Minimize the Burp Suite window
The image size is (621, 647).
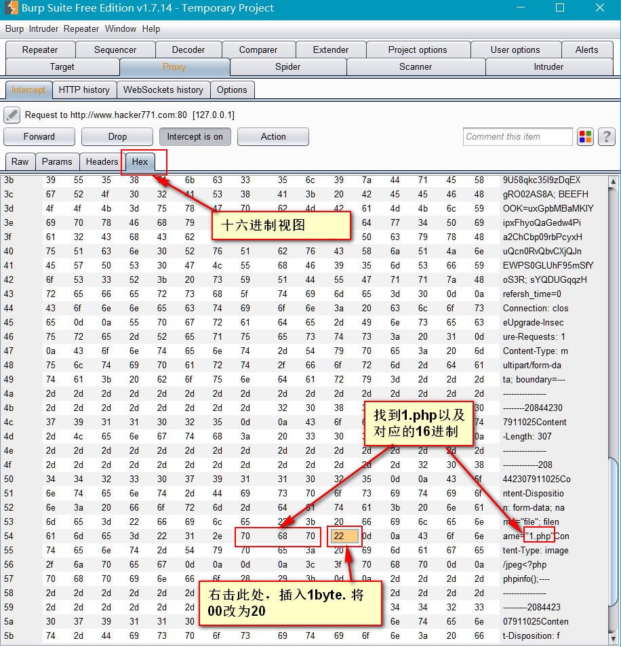[521, 8]
